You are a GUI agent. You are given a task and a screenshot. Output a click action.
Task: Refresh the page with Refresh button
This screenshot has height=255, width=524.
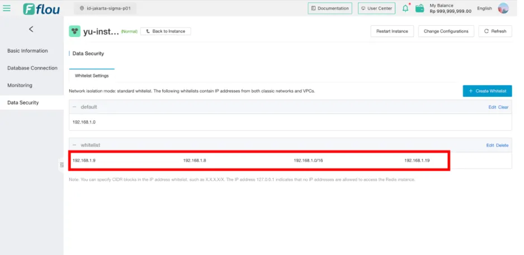click(x=495, y=31)
